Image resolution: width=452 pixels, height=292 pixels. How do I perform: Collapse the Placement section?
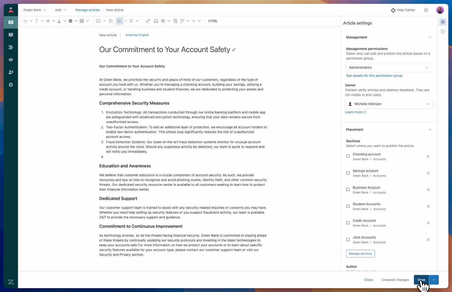click(x=430, y=130)
